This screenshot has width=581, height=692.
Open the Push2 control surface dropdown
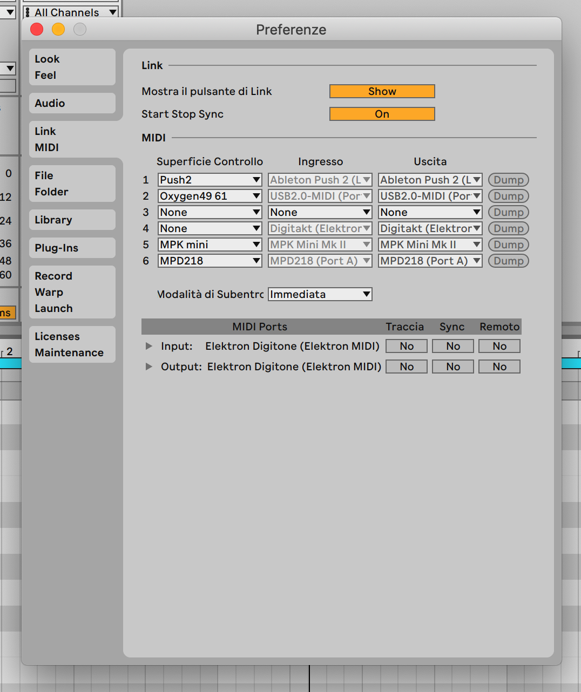tap(210, 180)
